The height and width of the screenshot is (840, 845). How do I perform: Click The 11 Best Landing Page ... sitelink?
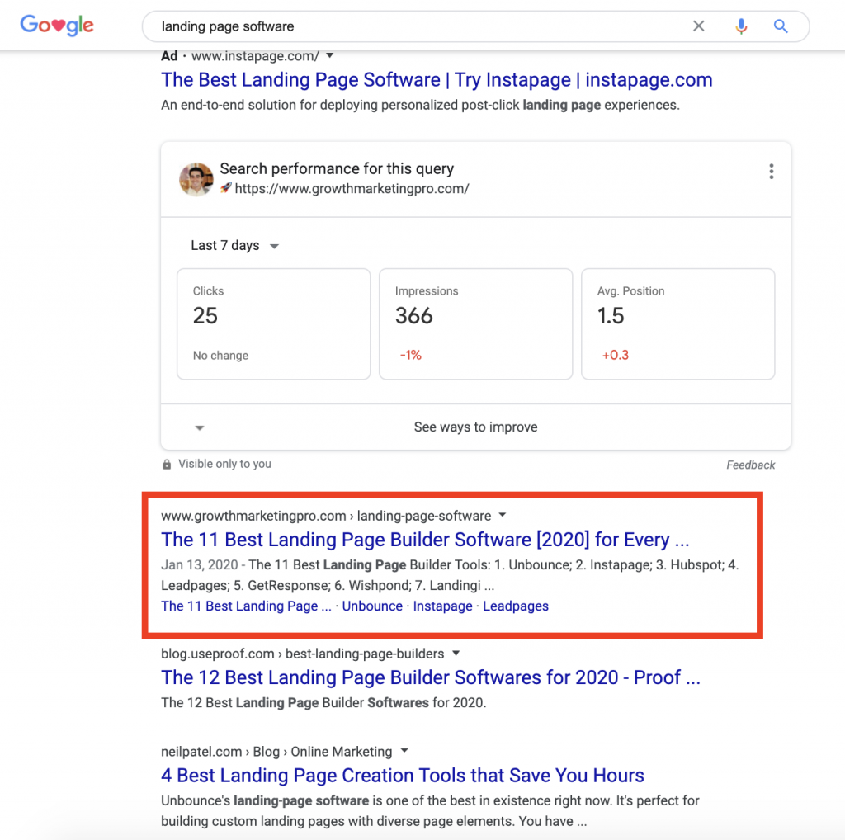pos(246,606)
